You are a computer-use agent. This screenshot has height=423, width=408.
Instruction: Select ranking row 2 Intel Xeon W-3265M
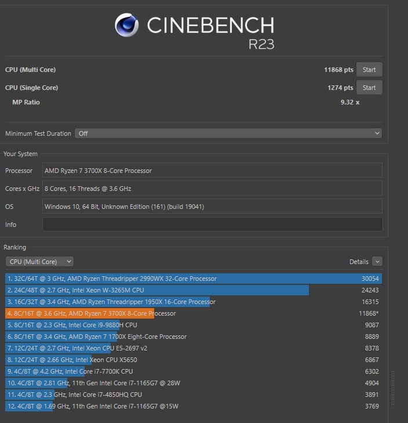pyautogui.click(x=194, y=290)
